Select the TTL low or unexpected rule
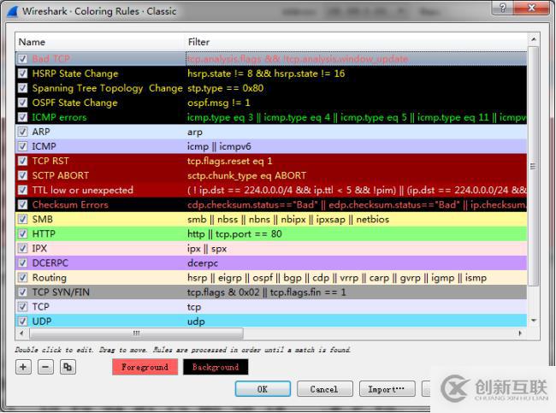 coord(83,190)
